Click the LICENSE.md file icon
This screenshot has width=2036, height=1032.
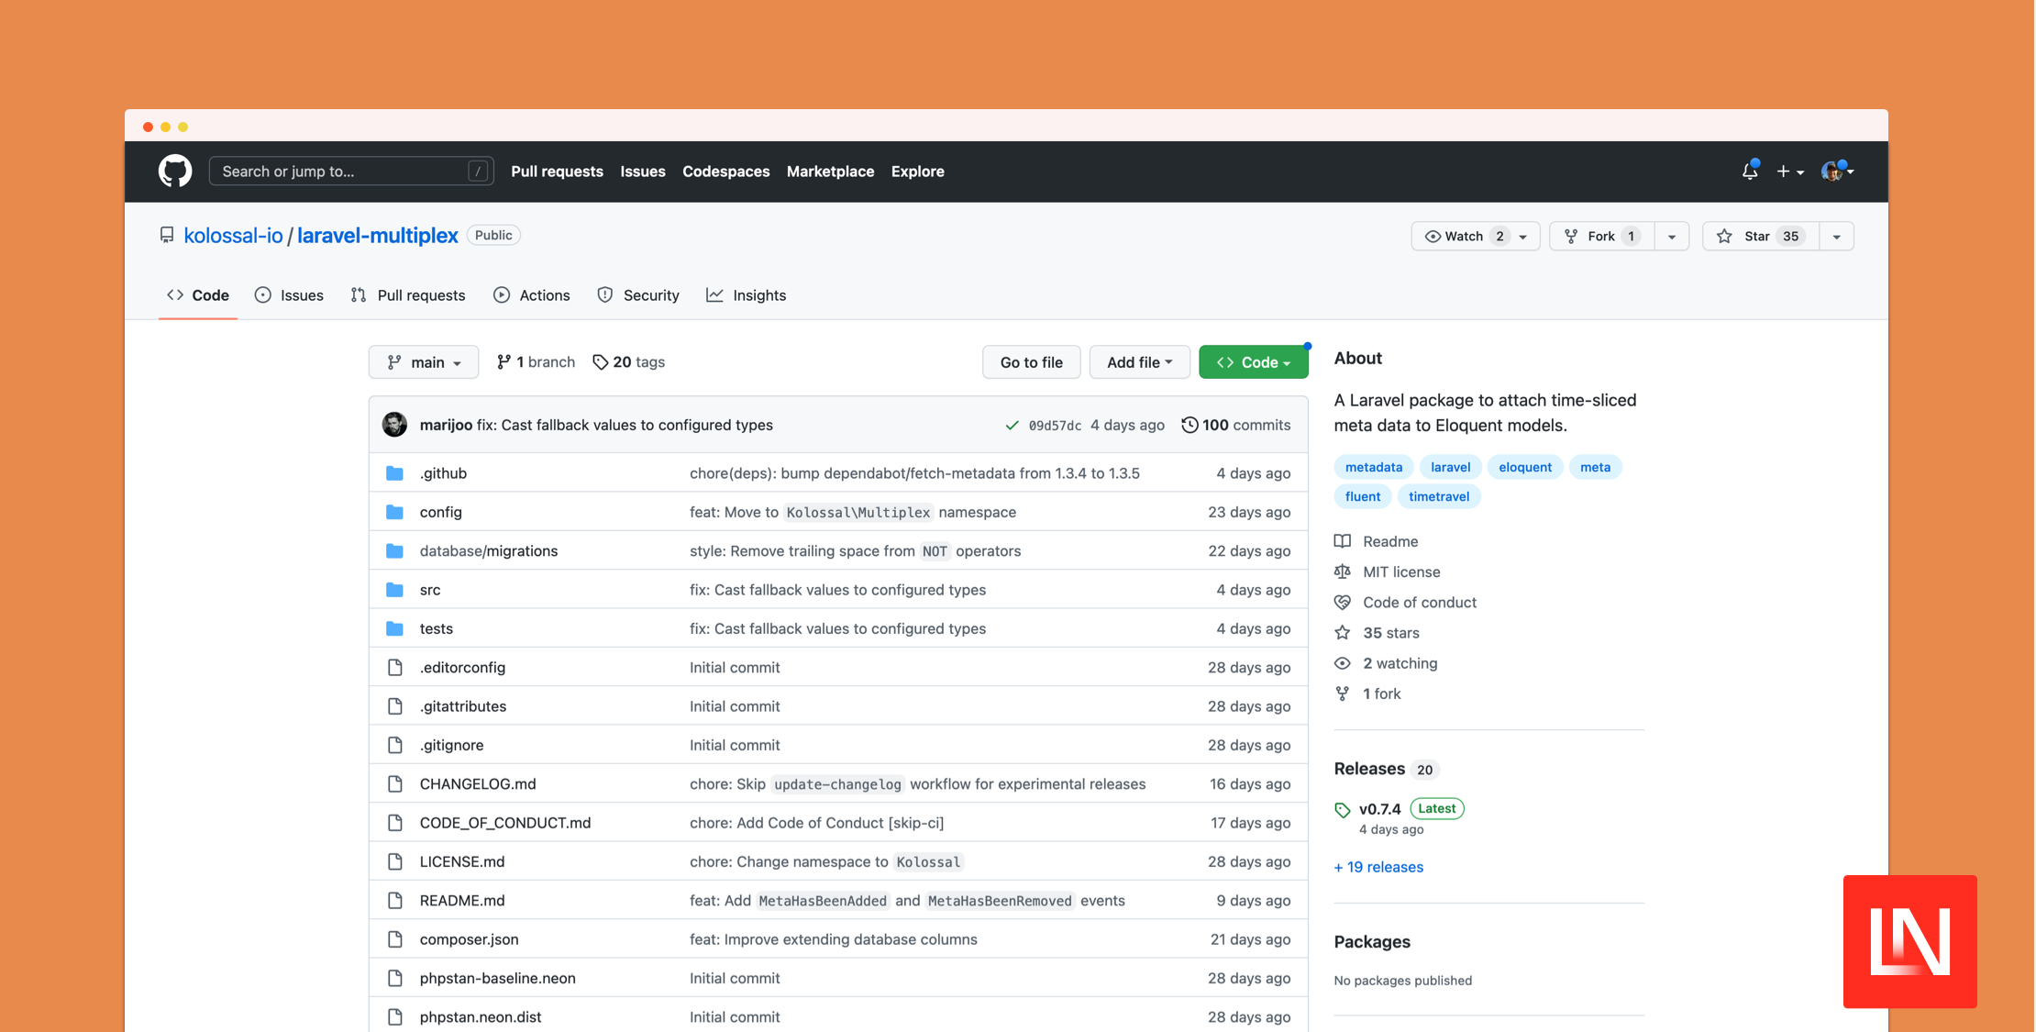[394, 861]
